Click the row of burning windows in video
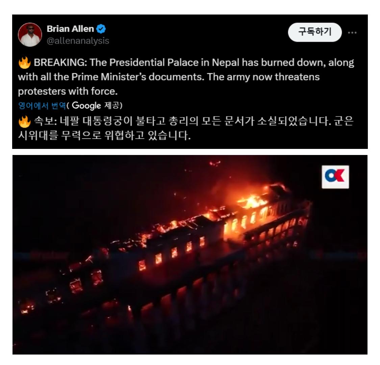The width and height of the screenshot is (380, 365). point(172,253)
